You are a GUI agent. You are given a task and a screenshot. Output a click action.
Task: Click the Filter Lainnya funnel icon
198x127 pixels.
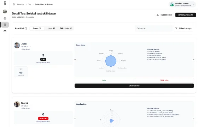[176, 28]
